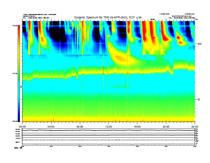Click the 04:00 time axis label
Screen dimensions: 210x163
tap(51, 127)
